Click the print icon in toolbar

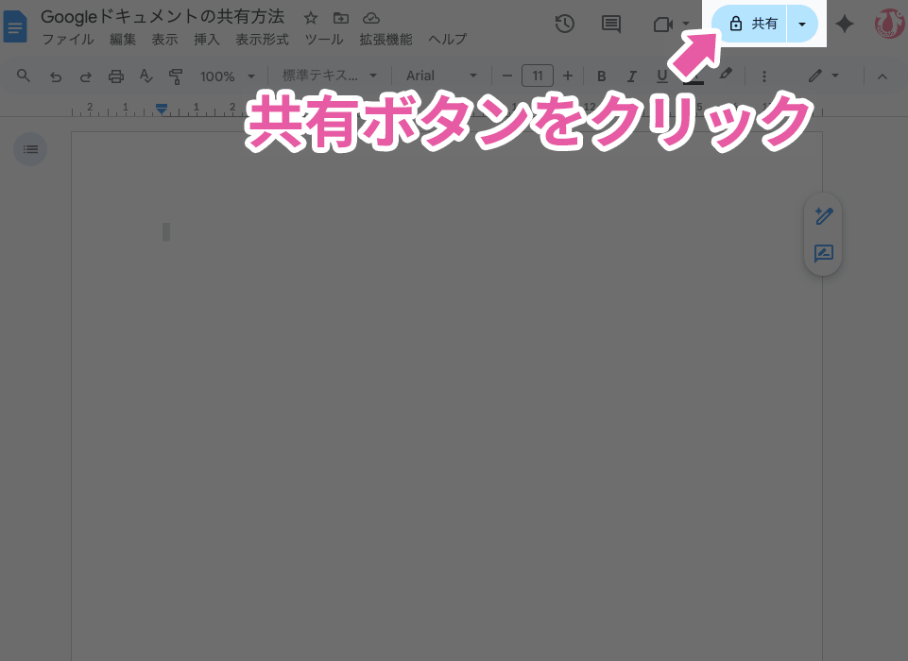pos(116,76)
